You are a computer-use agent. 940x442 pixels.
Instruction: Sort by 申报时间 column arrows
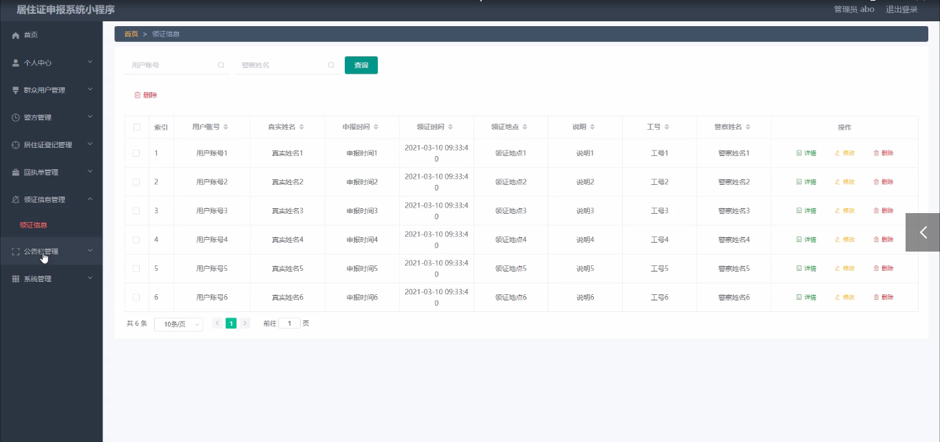376,127
